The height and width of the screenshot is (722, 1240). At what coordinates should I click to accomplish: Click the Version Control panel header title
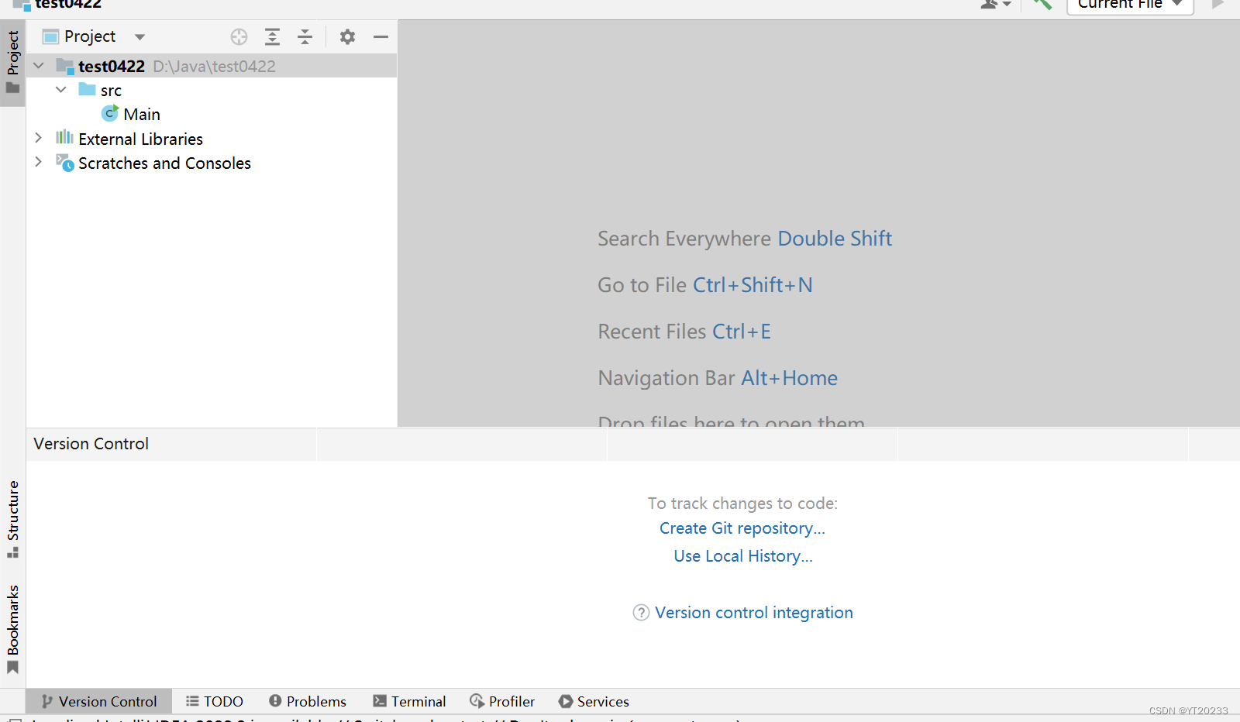pos(91,444)
